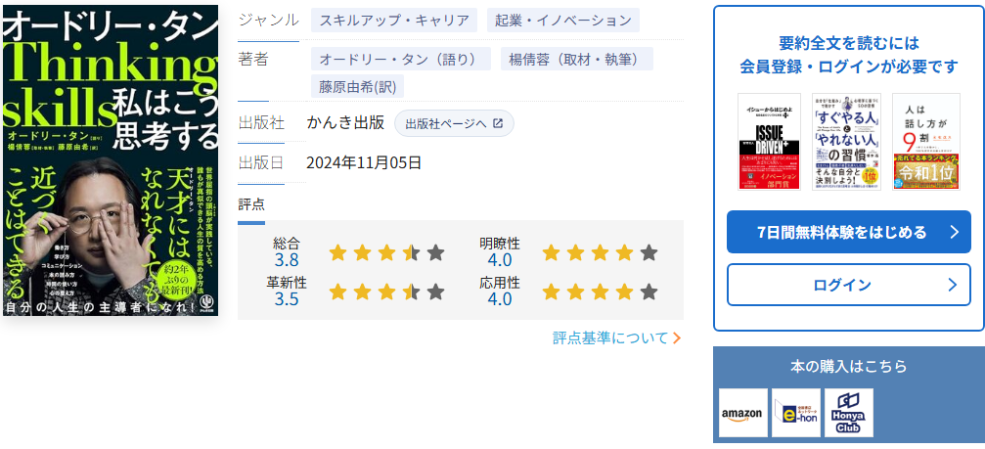Click the 評点 tab label
This screenshot has width=985, height=449.
[251, 203]
